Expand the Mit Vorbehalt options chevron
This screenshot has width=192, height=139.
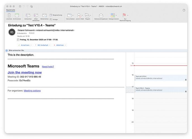coord(50,45)
